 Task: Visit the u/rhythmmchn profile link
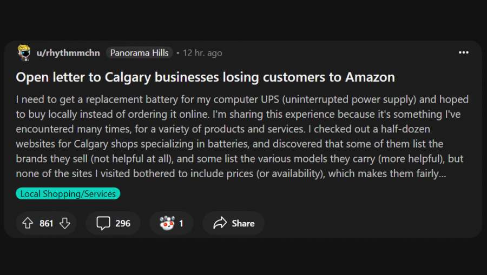[x=68, y=53]
